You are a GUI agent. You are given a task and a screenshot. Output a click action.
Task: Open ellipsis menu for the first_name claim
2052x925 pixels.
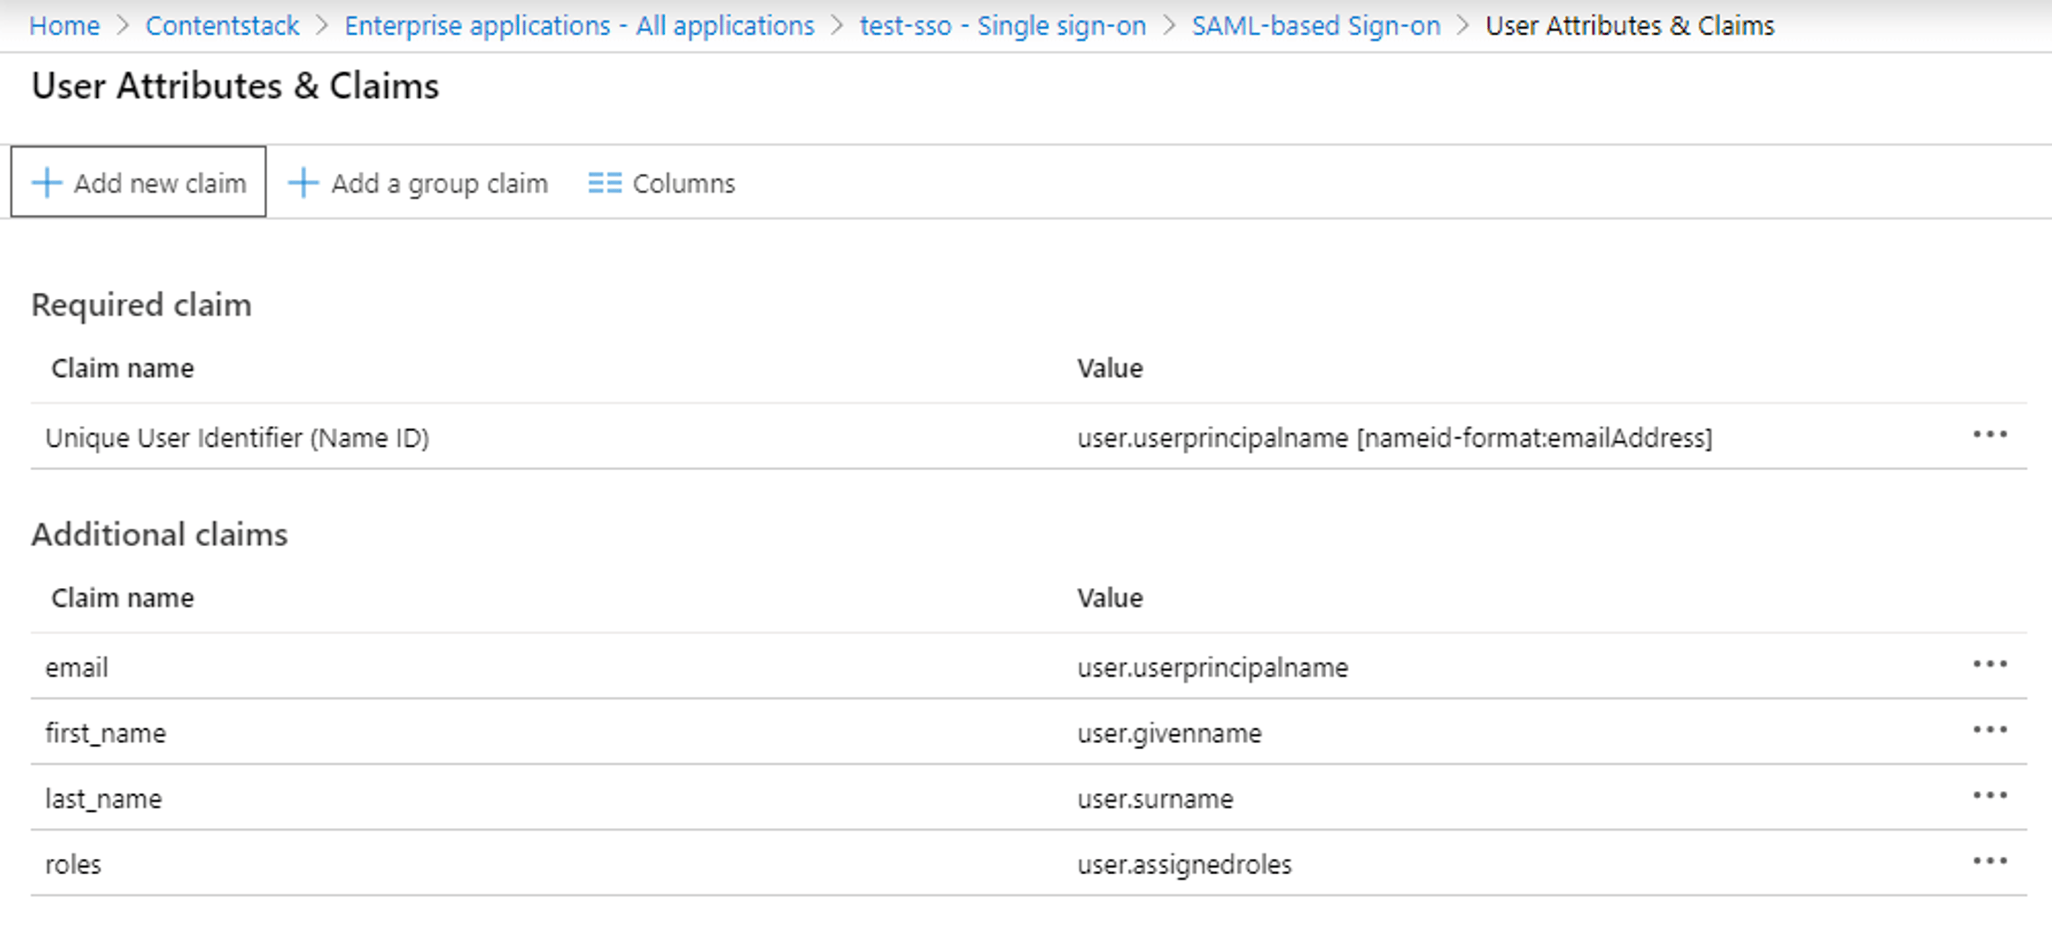click(1989, 730)
